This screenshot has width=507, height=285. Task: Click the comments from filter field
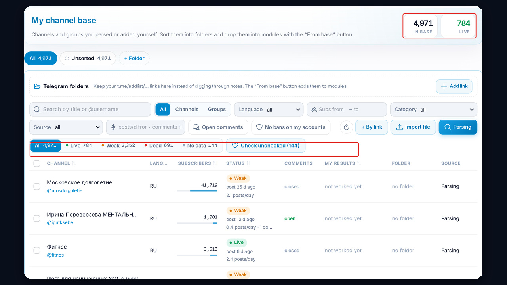(167, 127)
